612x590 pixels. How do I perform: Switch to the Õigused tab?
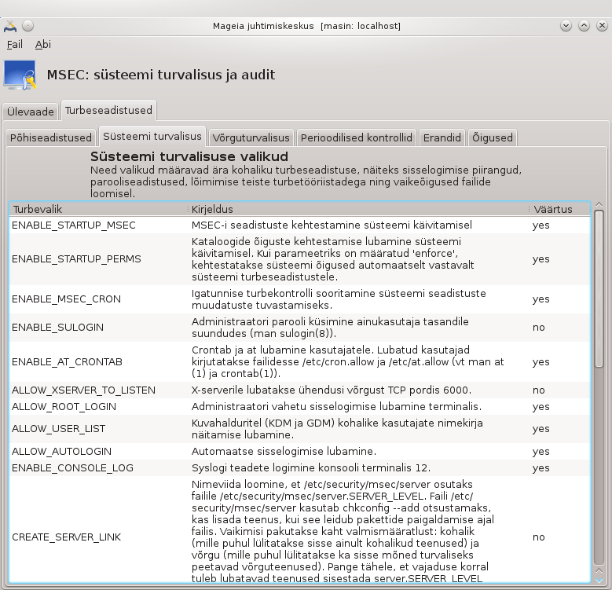point(492,137)
